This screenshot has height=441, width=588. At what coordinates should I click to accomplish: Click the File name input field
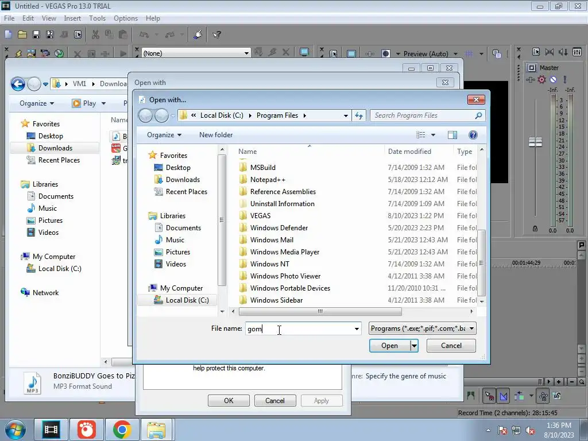point(303,329)
